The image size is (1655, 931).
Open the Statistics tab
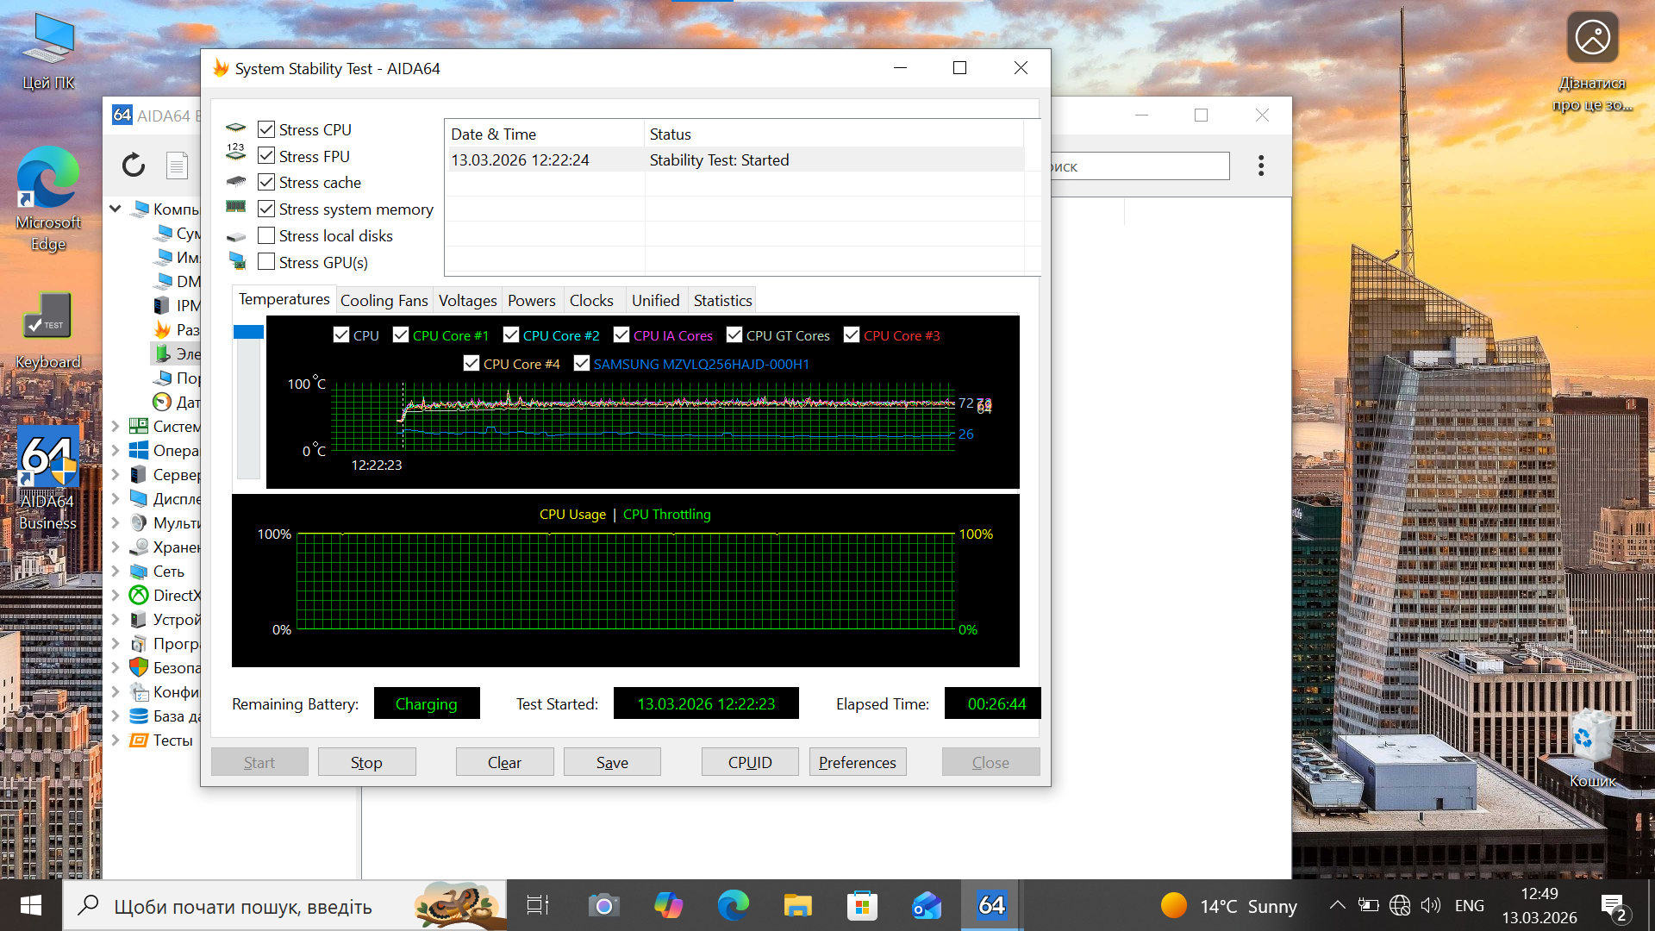pos(722,301)
